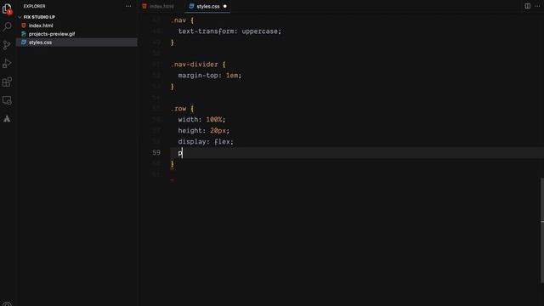
Task: Open the Search view in activity bar
Action: click(7, 26)
